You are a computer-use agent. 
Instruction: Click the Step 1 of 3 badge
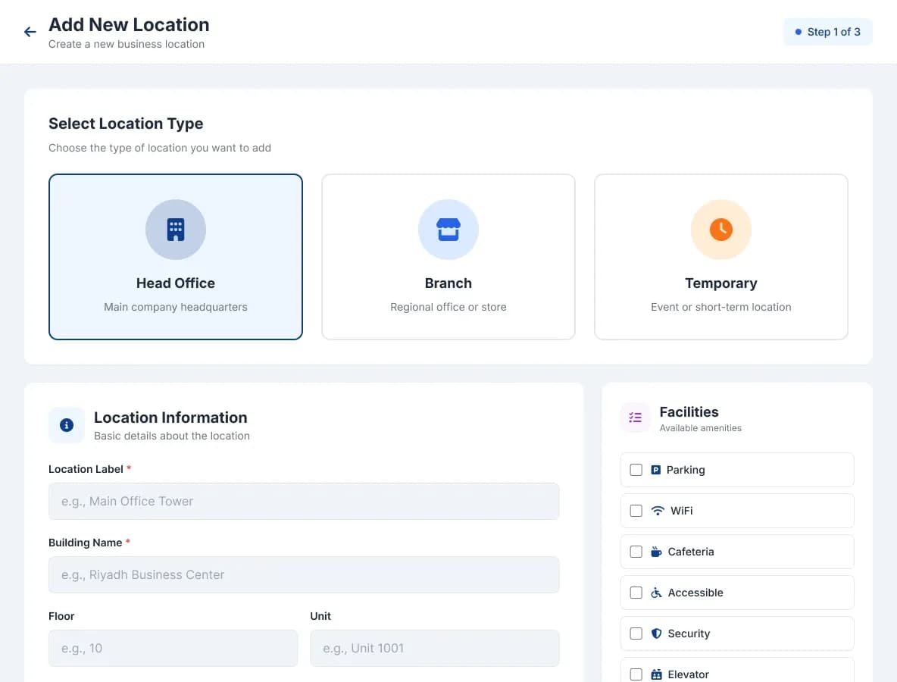pos(827,32)
